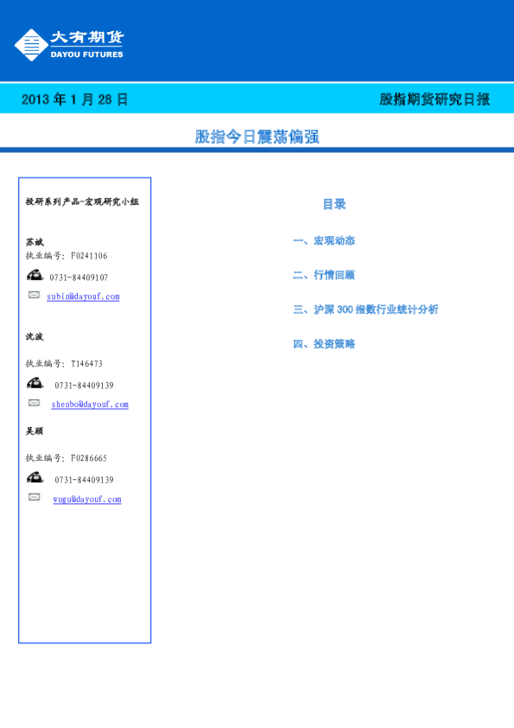
Task: Click the Dayou Futures diamond logo
Action: click(x=31, y=45)
